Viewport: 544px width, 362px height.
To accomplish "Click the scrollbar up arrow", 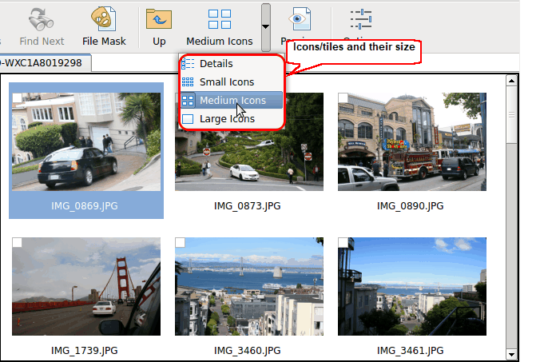I will pos(511,81).
